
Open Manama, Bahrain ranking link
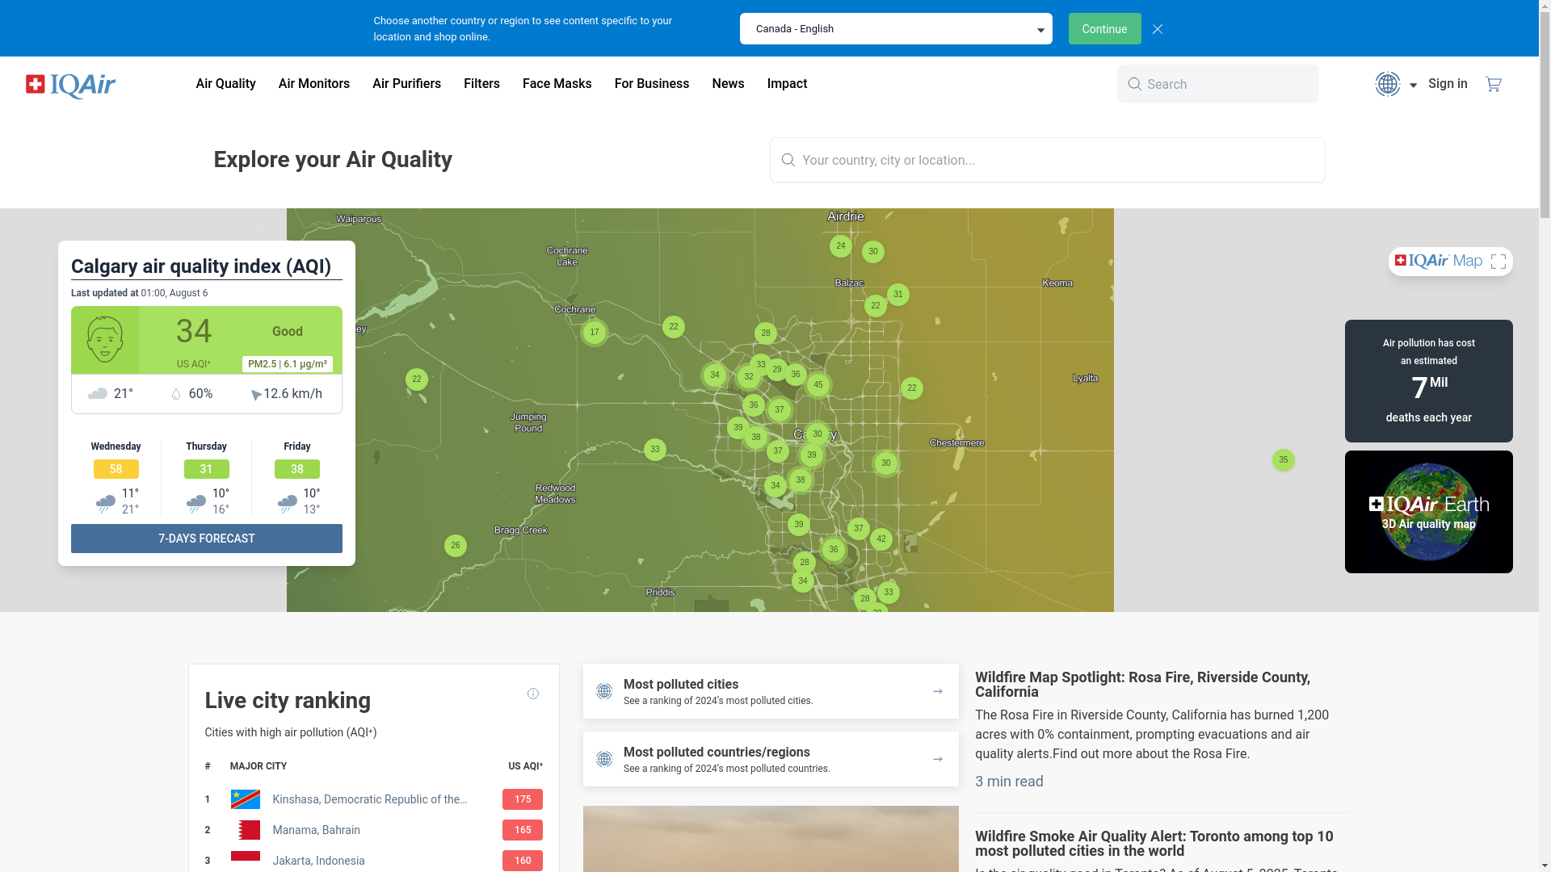point(316,830)
